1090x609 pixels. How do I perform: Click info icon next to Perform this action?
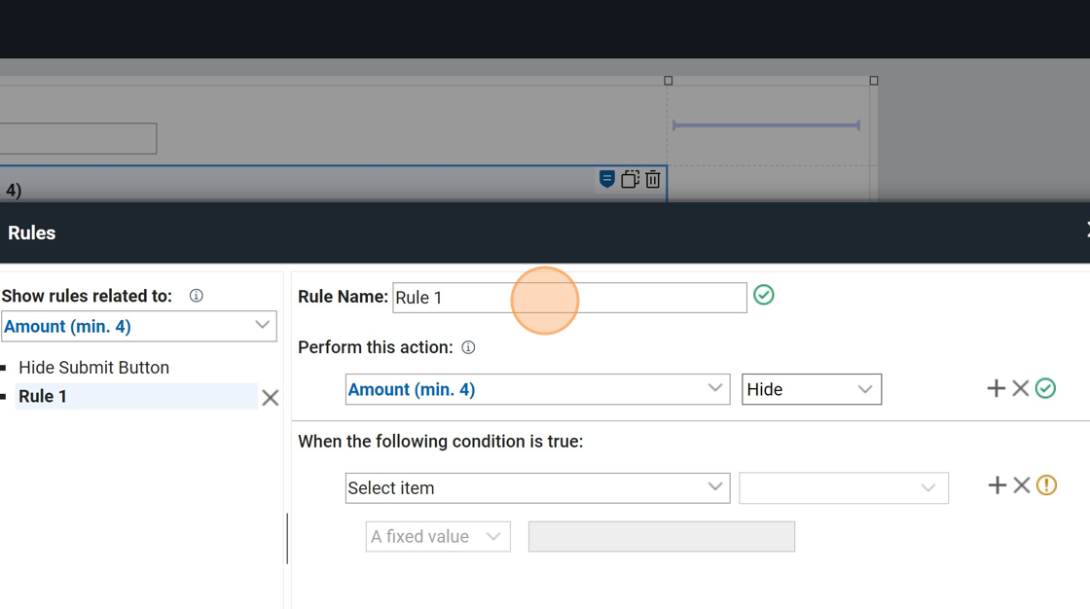point(468,347)
